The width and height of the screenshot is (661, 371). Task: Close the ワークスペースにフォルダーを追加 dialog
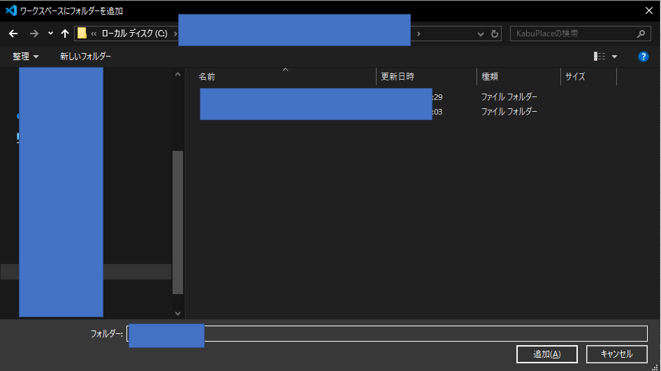click(649, 10)
